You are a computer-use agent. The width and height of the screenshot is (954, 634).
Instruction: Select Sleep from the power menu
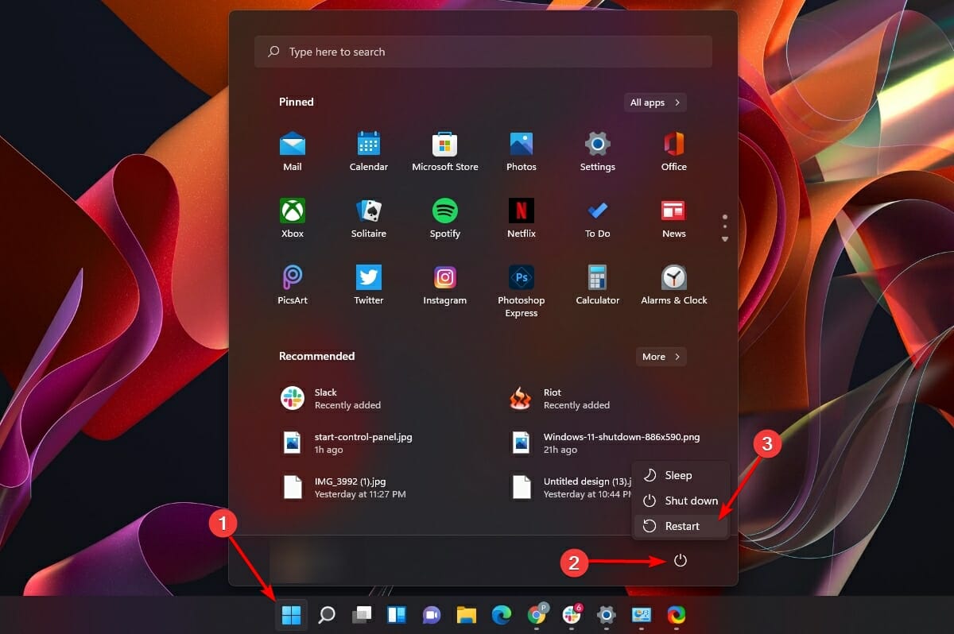coord(681,475)
